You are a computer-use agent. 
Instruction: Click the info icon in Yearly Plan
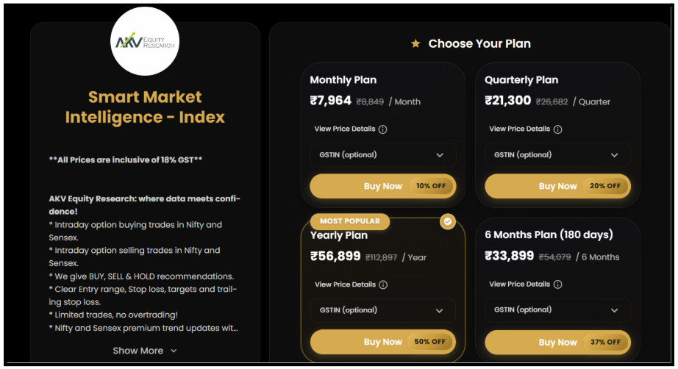click(383, 285)
